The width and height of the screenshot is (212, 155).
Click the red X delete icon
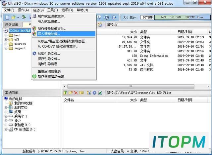[76, 93]
